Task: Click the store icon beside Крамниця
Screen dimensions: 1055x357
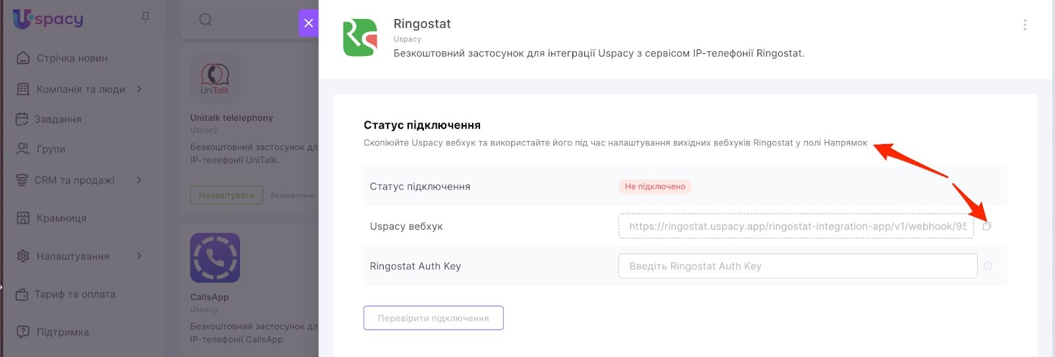Action: [x=23, y=218]
